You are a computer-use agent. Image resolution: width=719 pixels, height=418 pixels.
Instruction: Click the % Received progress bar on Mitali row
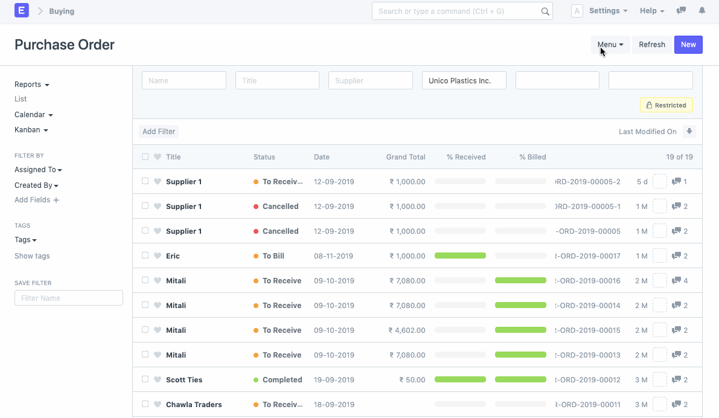click(x=460, y=280)
